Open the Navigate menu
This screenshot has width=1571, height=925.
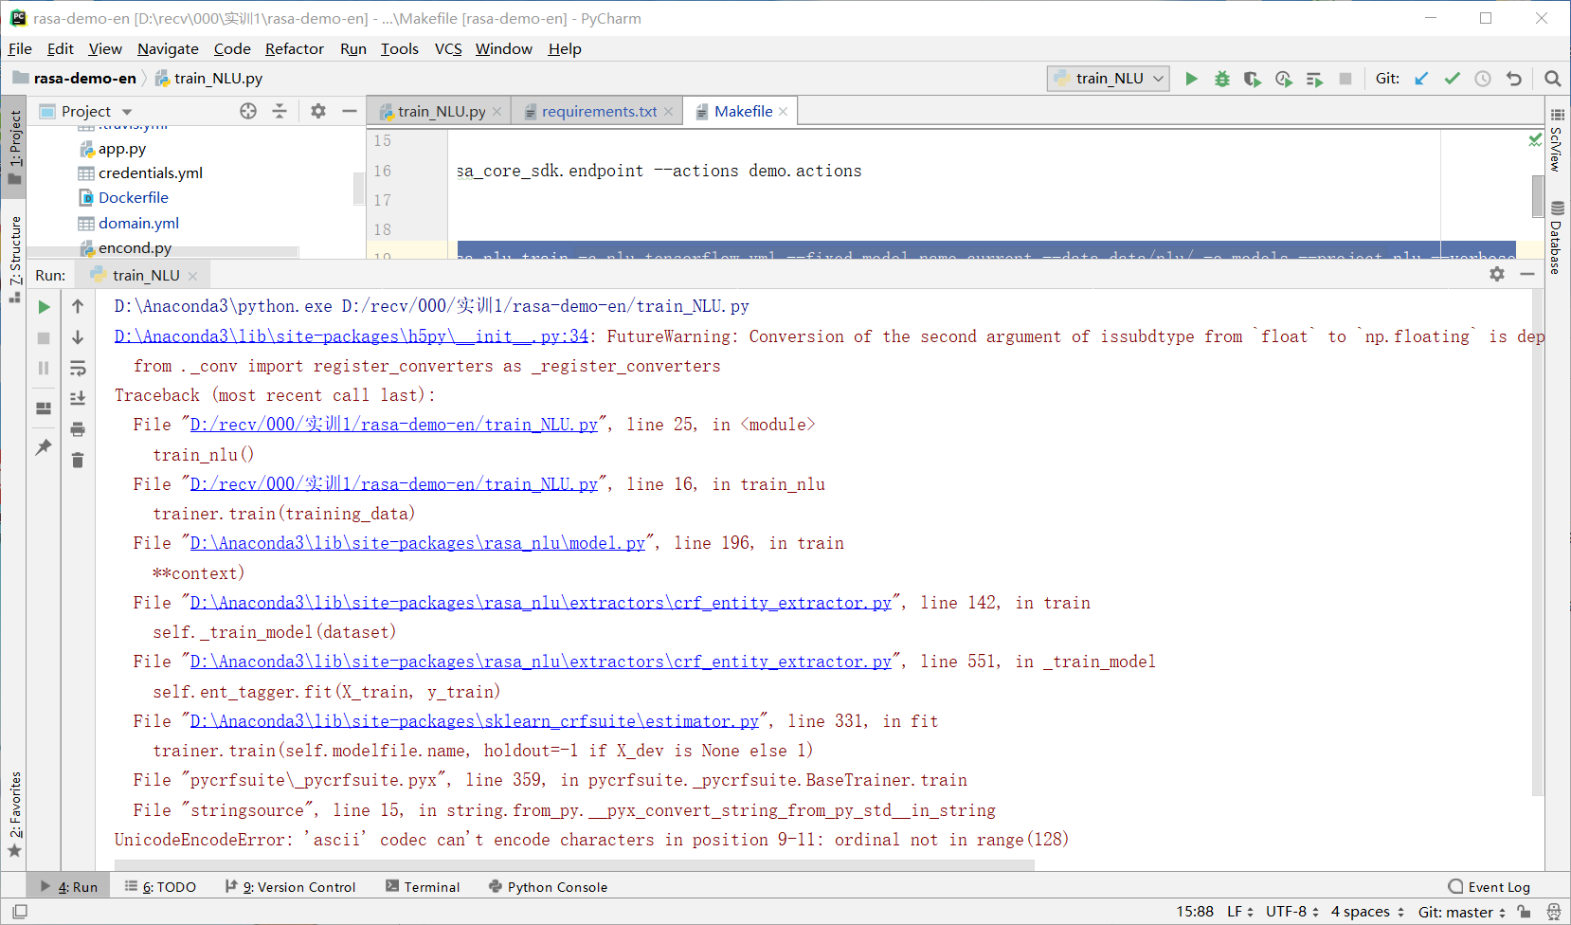[168, 48]
